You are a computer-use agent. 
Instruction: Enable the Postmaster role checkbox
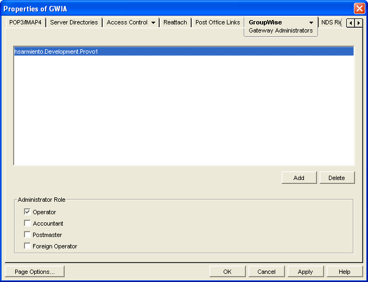[27, 235]
